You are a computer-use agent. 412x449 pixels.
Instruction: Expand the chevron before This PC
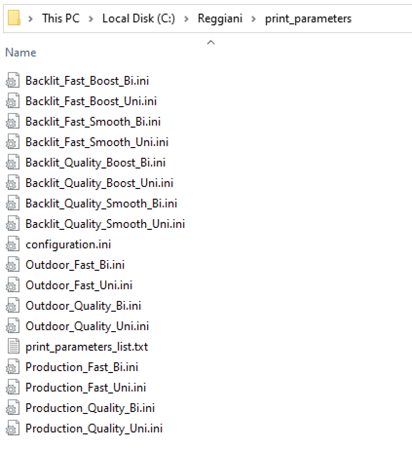[31, 19]
